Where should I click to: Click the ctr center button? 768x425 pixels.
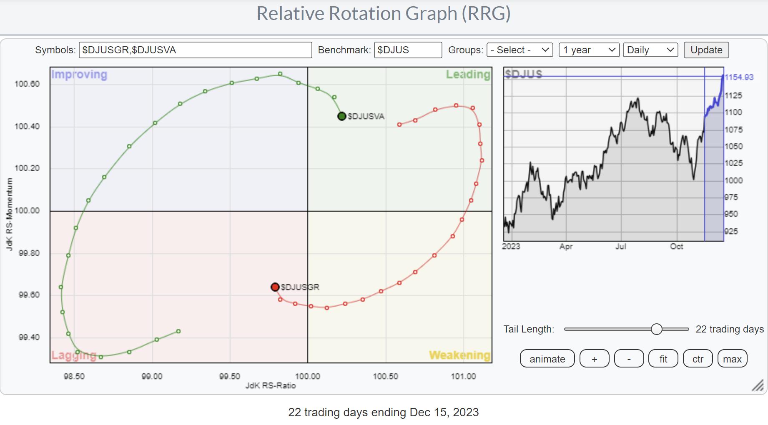point(698,359)
